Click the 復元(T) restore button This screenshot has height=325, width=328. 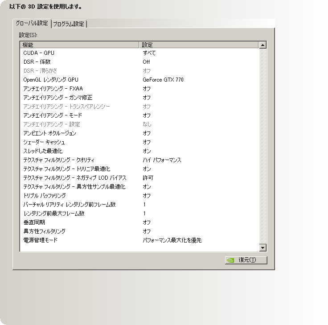pos(246,260)
